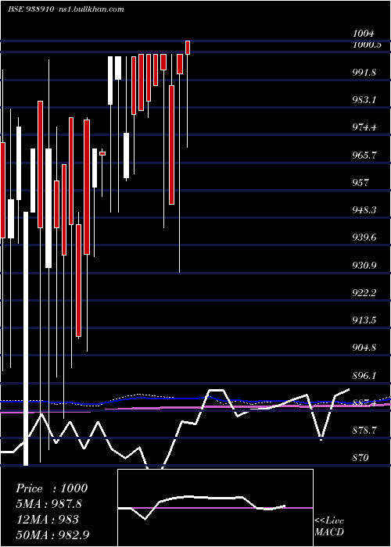The height and width of the screenshot is (547, 391).
Task: Click the Price : 1000 readout
Action: point(52,488)
